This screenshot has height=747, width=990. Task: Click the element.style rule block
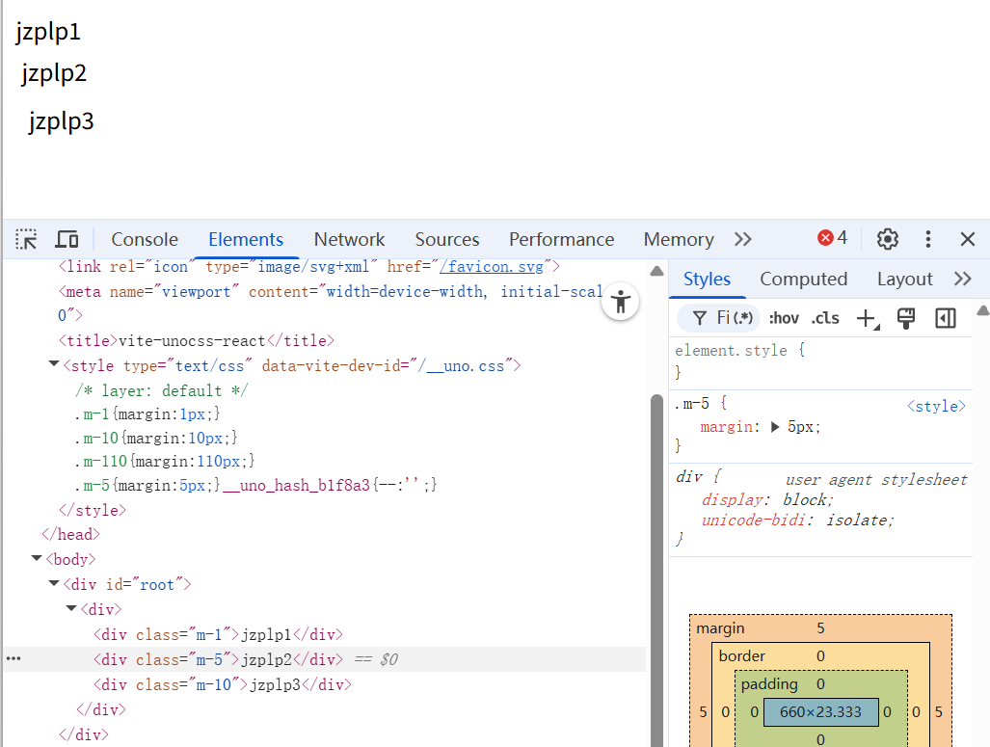coord(820,361)
